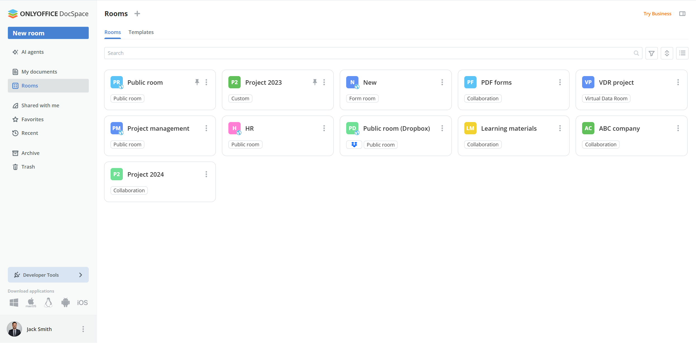This screenshot has height=343, width=696.
Task: Download the macOS application icon
Action: 31,302
